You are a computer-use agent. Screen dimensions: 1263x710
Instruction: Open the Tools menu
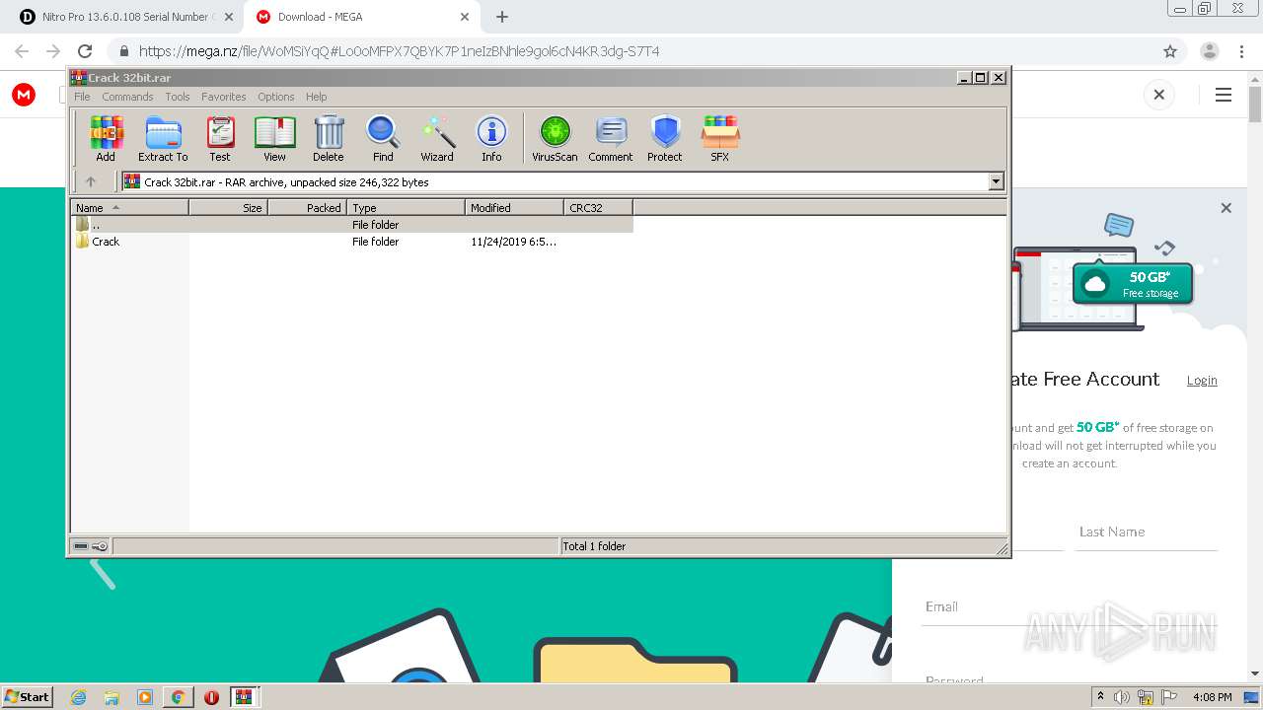point(178,97)
